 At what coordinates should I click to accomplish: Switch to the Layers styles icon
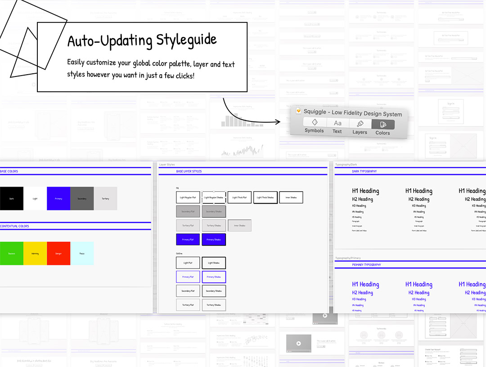[x=360, y=124]
